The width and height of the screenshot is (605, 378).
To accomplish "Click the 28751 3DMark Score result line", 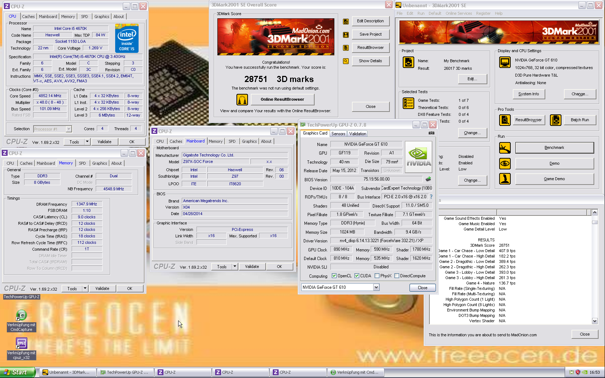I will pyautogui.click(x=489, y=245).
